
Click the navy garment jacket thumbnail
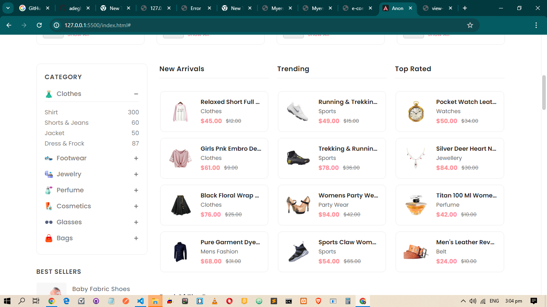click(180, 252)
